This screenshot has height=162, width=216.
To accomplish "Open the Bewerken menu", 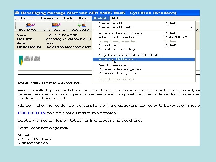I will (x=49, y=19).
